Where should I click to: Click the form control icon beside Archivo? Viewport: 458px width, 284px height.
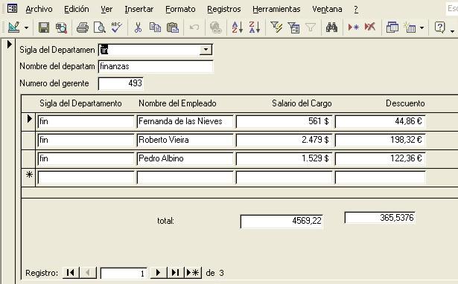[12, 8]
